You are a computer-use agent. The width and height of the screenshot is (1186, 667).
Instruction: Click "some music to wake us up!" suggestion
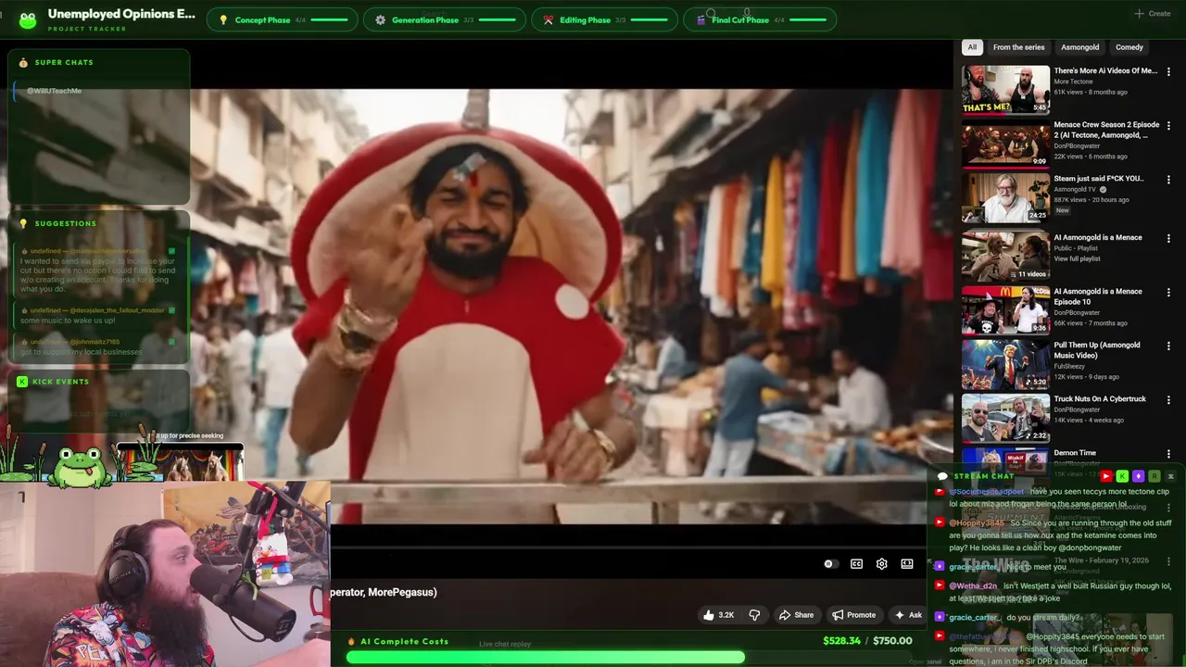tap(68, 321)
